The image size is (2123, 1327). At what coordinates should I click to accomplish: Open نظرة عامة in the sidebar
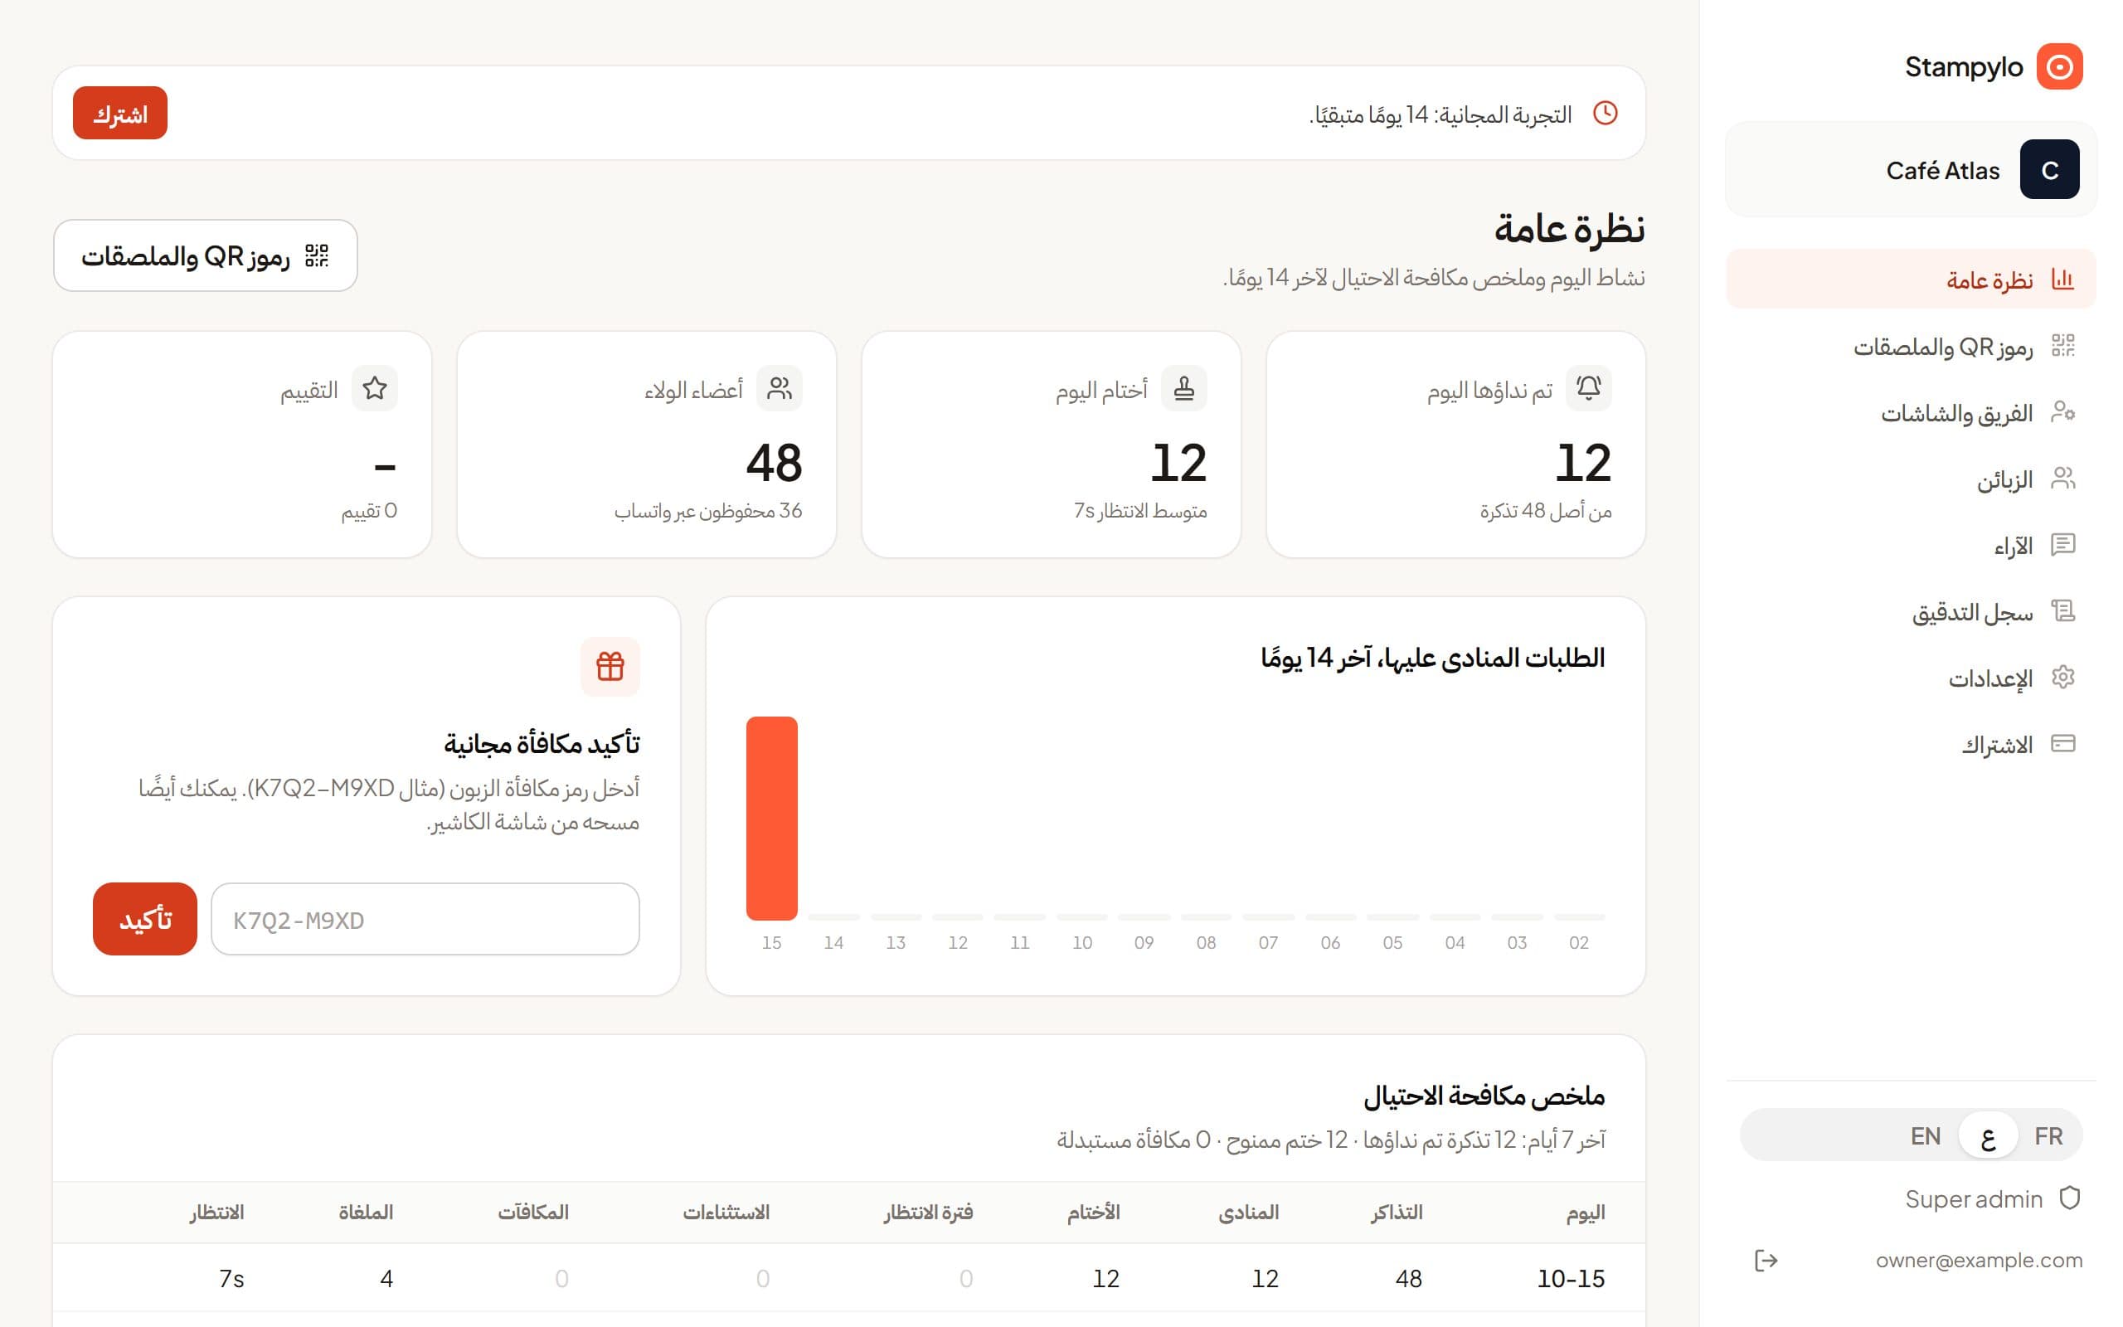click(x=1911, y=279)
